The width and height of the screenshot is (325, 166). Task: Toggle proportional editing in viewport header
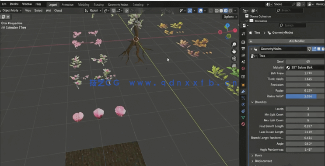pyautogui.click(x=127, y=11)
